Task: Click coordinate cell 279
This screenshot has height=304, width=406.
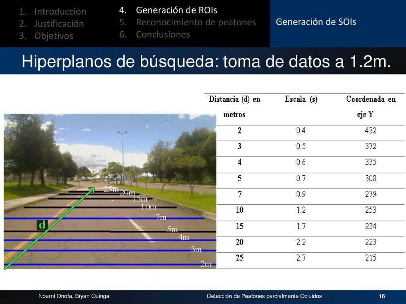Action: (371, 194)
